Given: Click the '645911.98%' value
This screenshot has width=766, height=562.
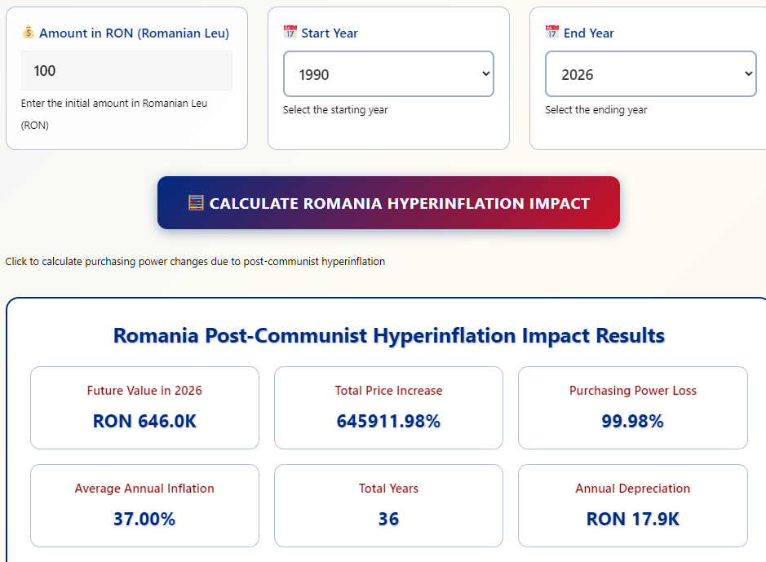Looking at the screenshot, I should pyautogui.click(x=388, y=421).
